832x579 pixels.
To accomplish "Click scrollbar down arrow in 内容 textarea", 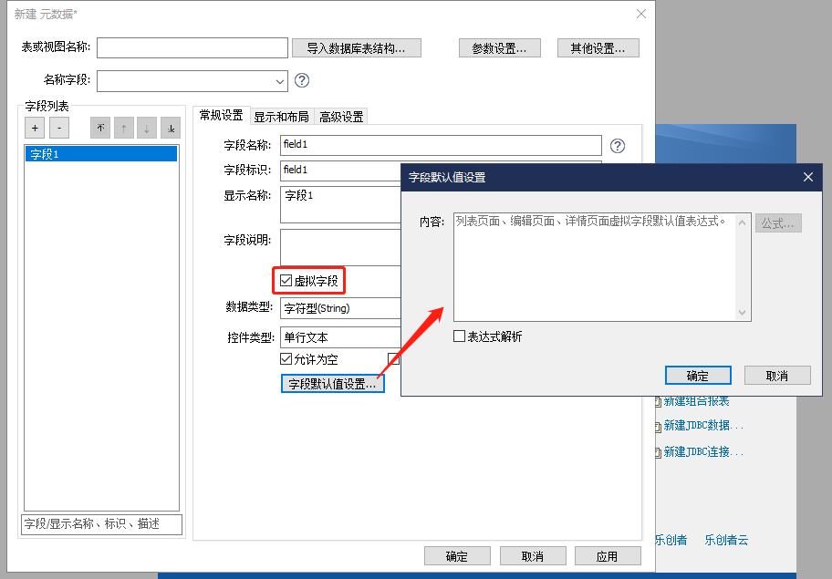I will [x=744, y=313].
